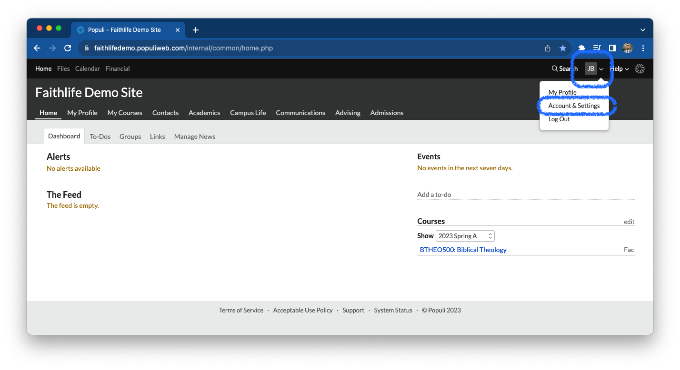Open the media control playlist icon
This screenshot has width=680, height=370.
tap(597, 48)
